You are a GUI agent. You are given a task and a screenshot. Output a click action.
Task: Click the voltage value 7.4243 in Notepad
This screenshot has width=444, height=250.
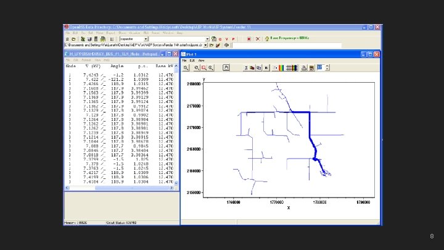[91, 75]
